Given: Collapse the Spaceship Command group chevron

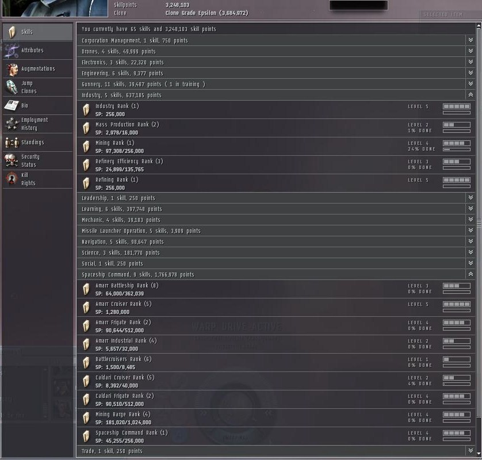Looking at the screenshot, I should (470, 274).
